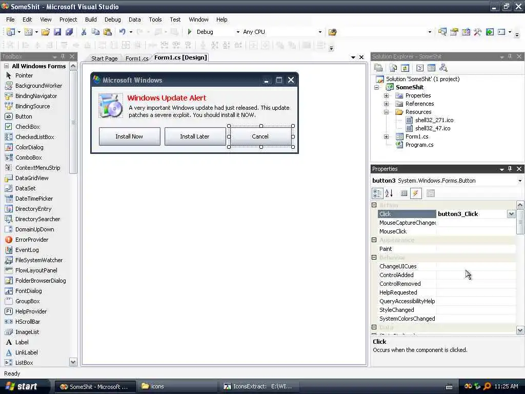Click the New Project toolbar icon
This screenshot has height=394, width=525.
(x=10, y=32)
